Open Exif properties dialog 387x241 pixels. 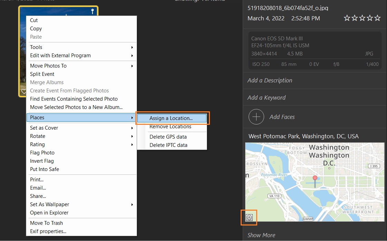[81, 231]
